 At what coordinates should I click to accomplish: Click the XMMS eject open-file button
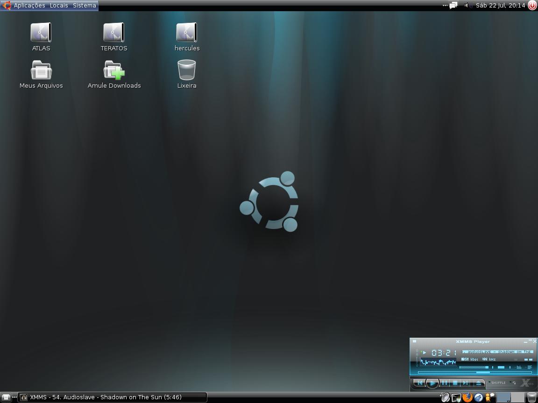coord(479,383)
